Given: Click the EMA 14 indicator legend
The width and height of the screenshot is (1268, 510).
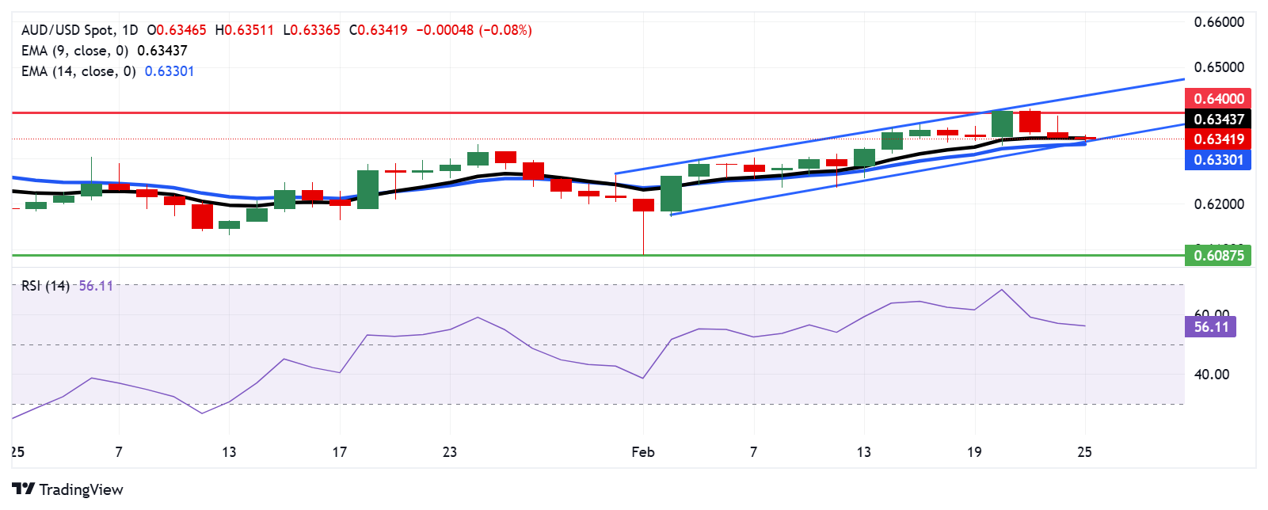Looking at the screenshot, I should [107, 71].
